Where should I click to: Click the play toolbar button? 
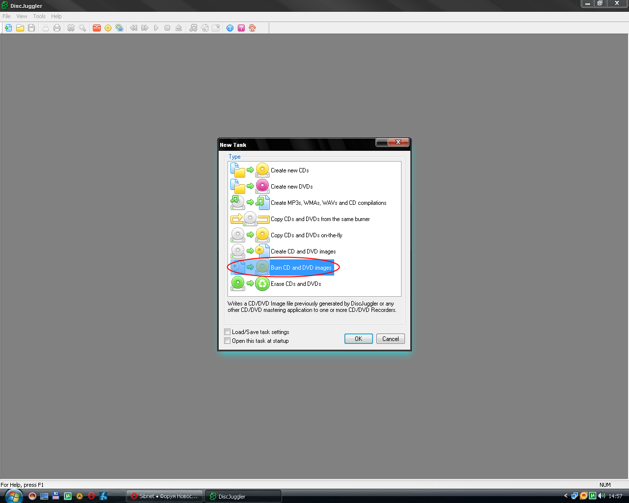(x=156, y=28)
